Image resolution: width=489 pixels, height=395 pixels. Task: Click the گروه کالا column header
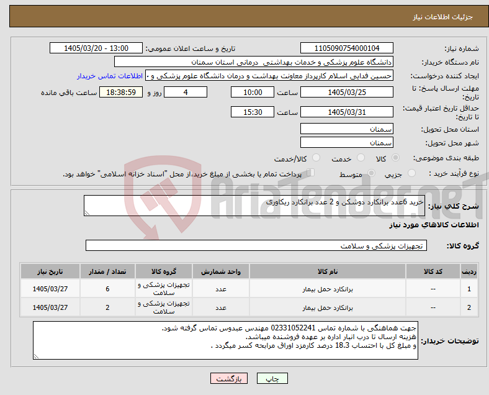pos(164,271)
